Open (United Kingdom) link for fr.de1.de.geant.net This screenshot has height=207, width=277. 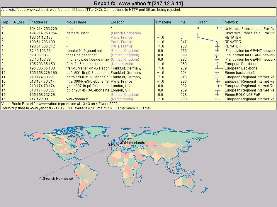[125, 55]
